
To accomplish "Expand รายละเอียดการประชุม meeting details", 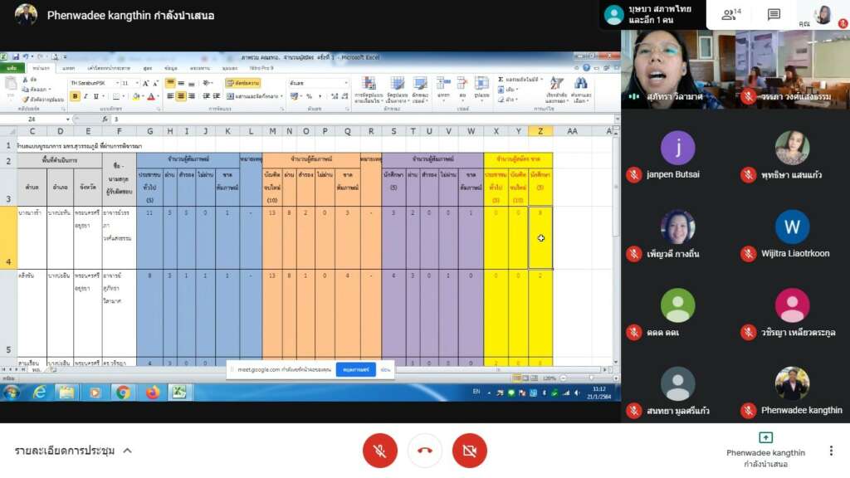I will (x=73, y=451).
